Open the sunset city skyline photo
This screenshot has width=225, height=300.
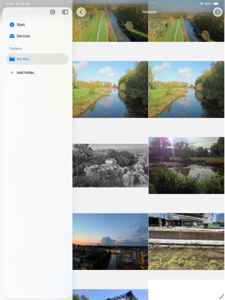tap(111, 241)
